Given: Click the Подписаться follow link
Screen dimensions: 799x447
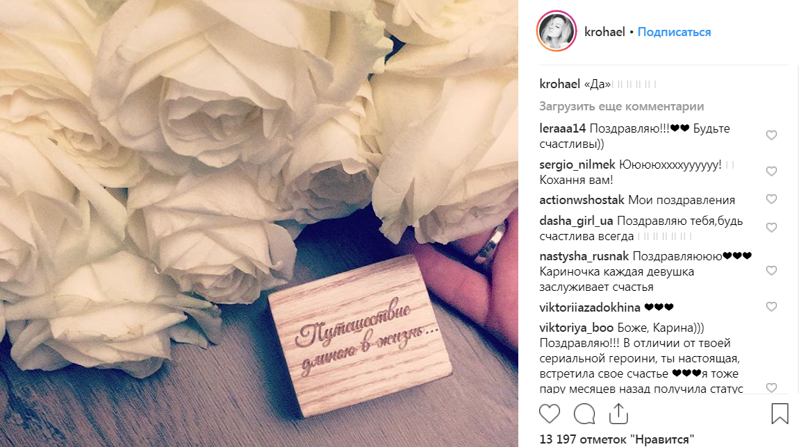Looking at the screenshot, I should click(674, 32).
